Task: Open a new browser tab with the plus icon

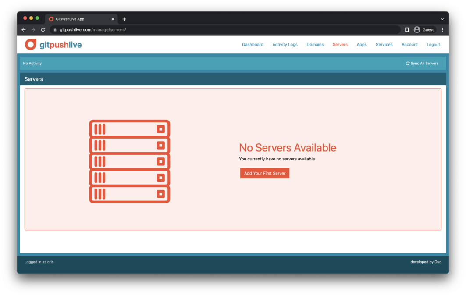Action: 124,19
